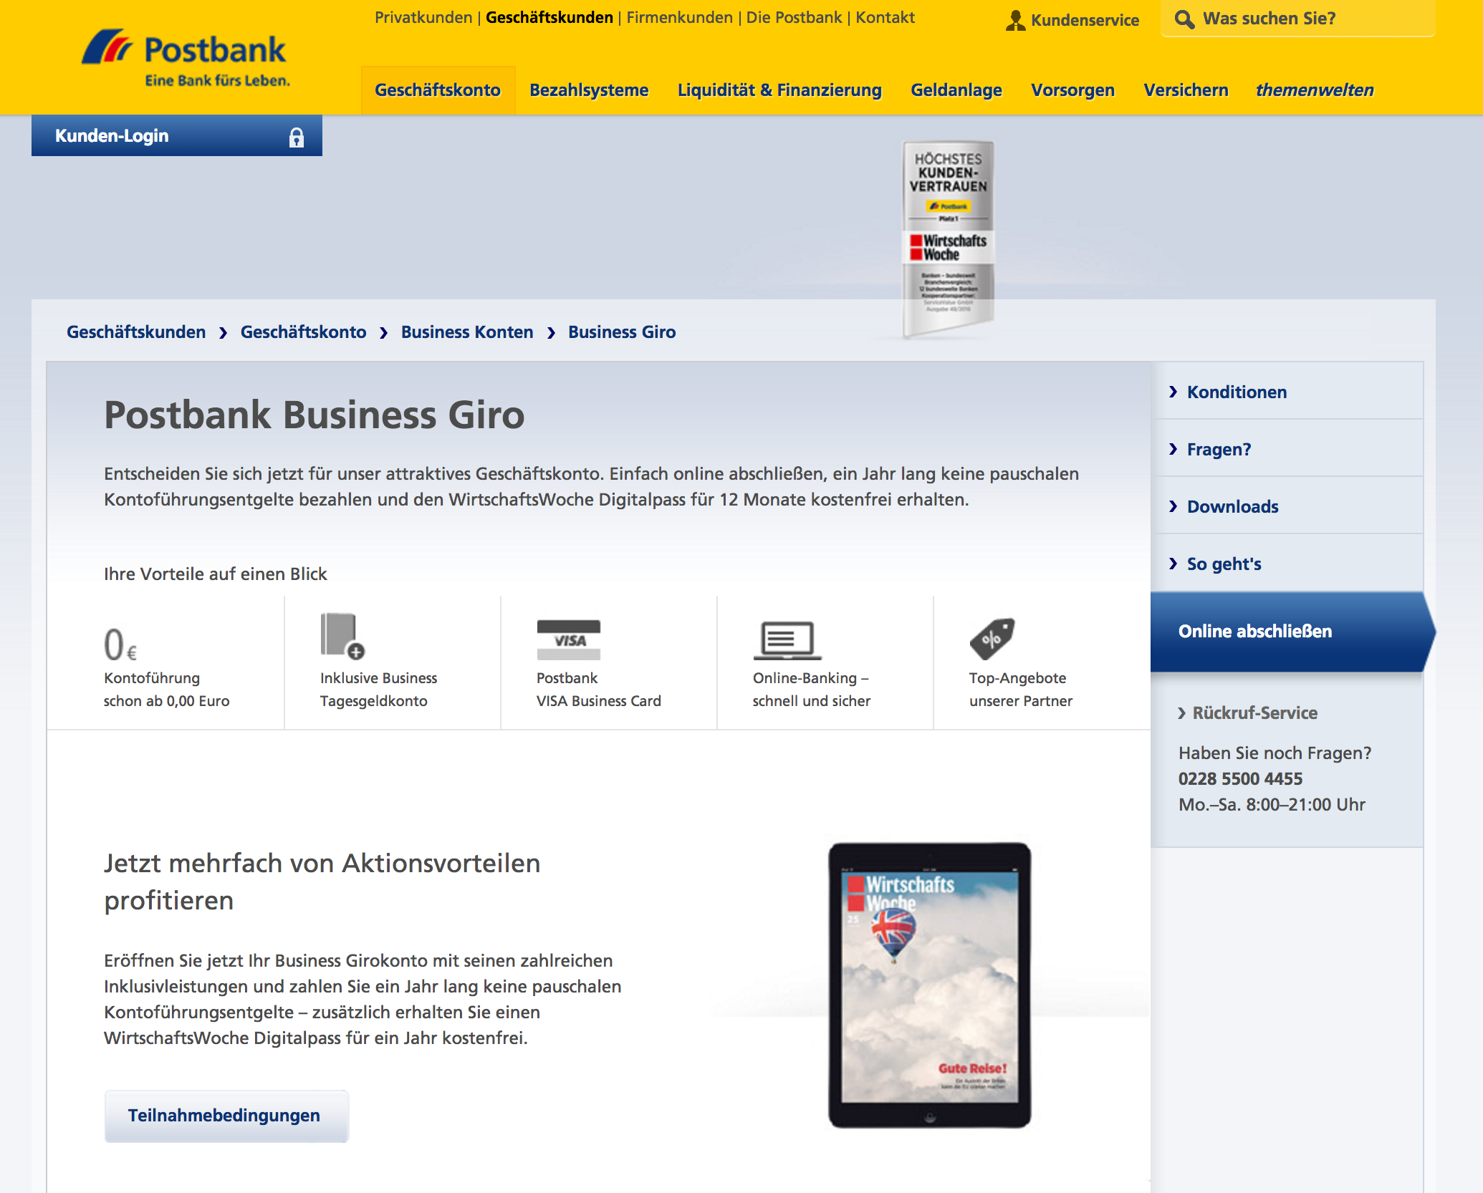Open the Geldanlage menu

956,90
